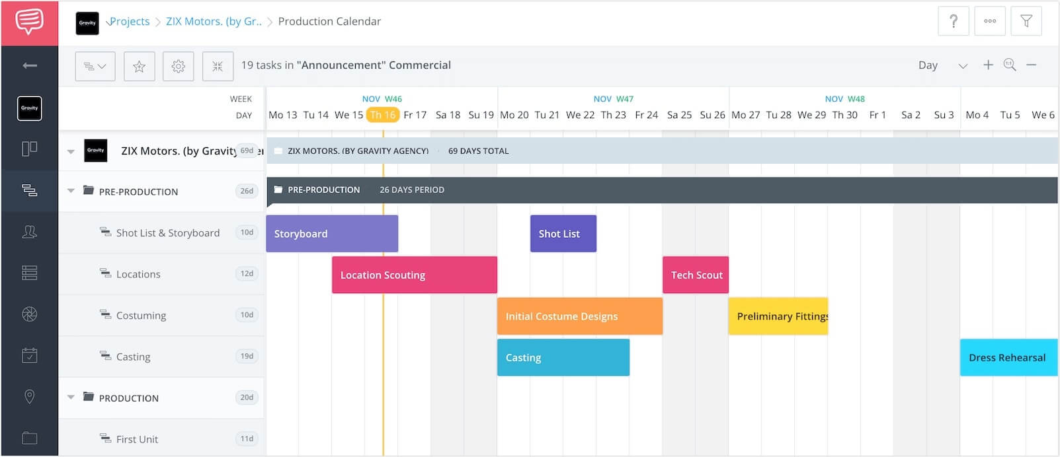Click the 20d badge on PRODUCTION row

tap(247, 398)
